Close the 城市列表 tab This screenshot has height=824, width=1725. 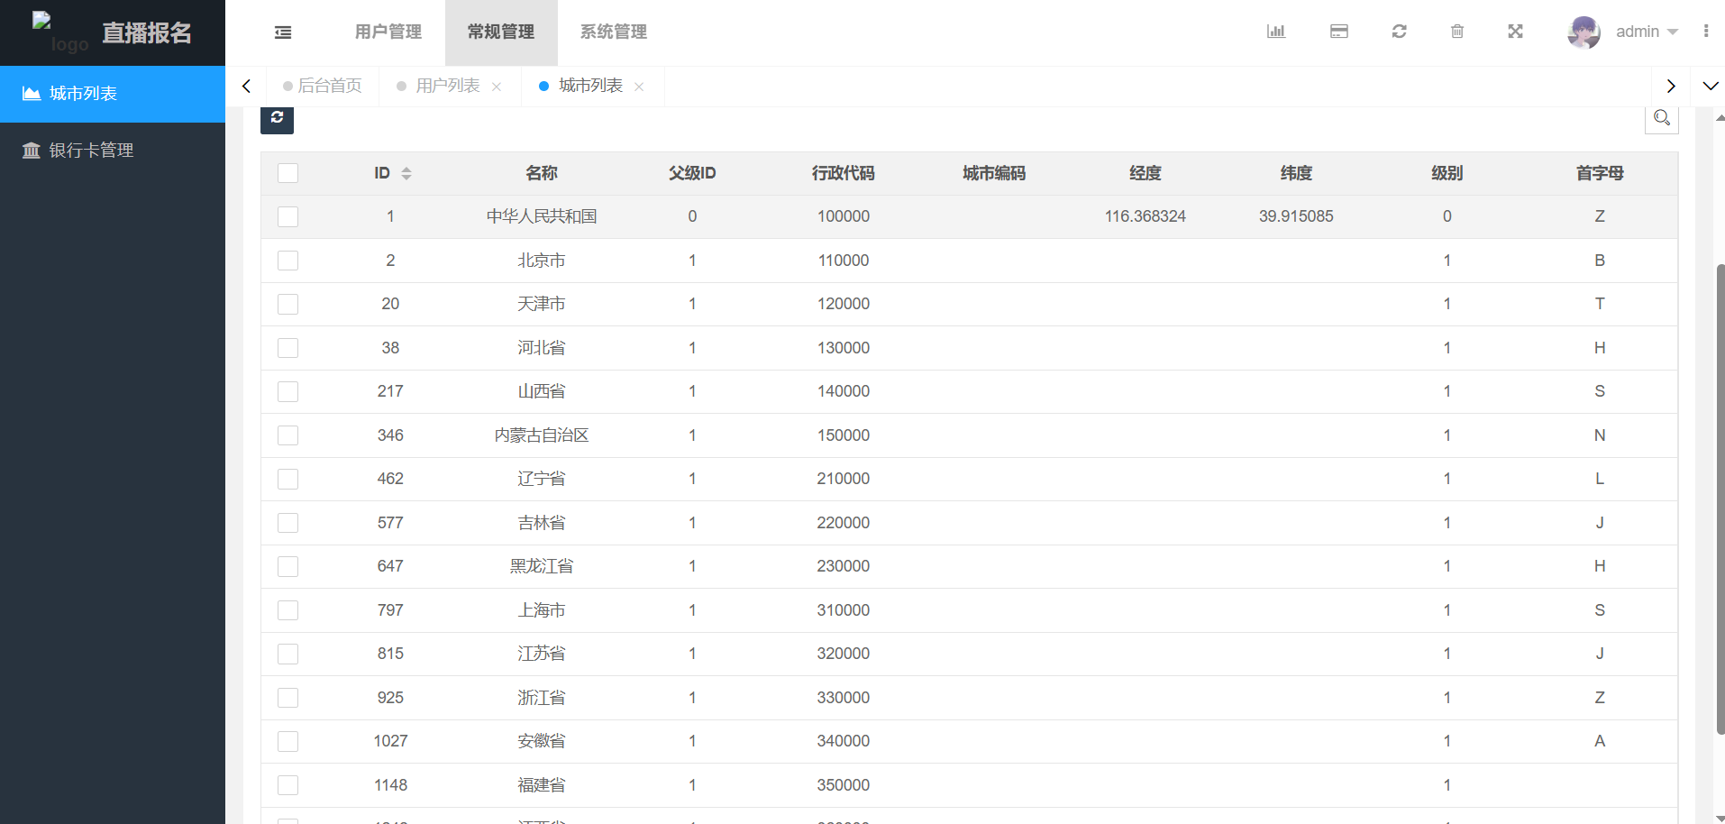click(639, 87)
